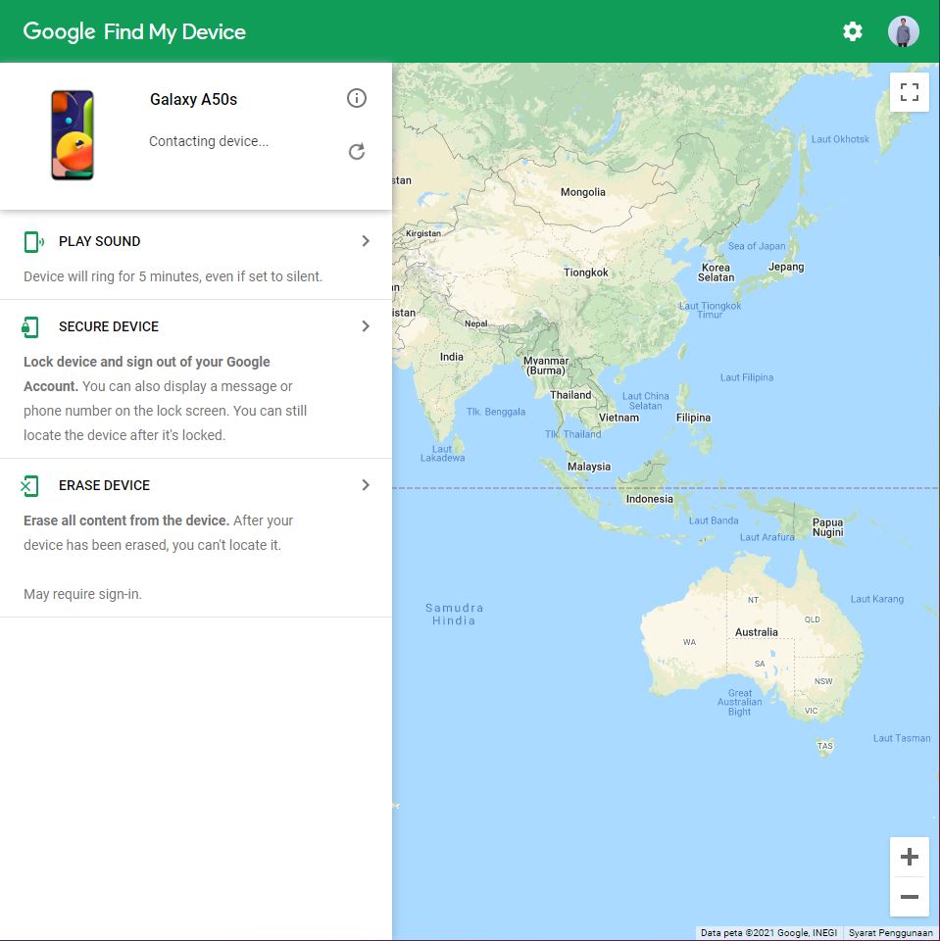Click Laut Lakadewa sea label

[442, 453]
